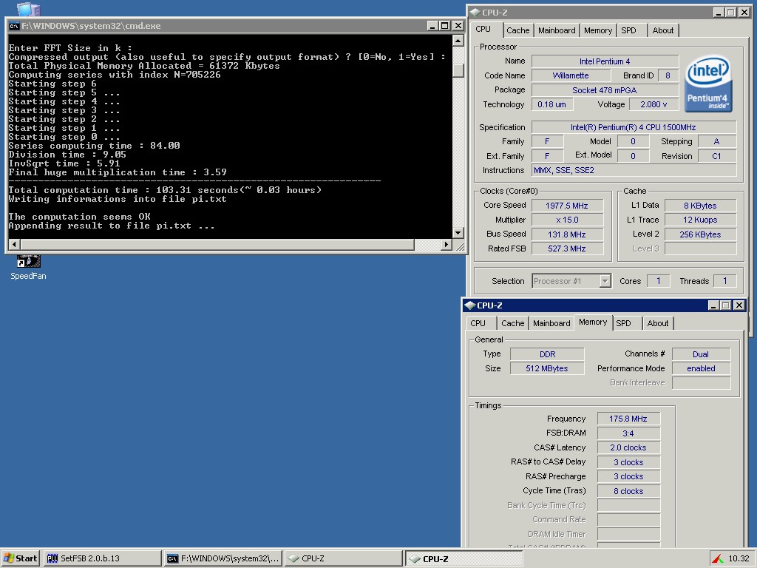This screenshot has height=568, width=757.
Task: Select the Memory tab in the lower CPU-Z window
Action: click(x=593, y=322)
